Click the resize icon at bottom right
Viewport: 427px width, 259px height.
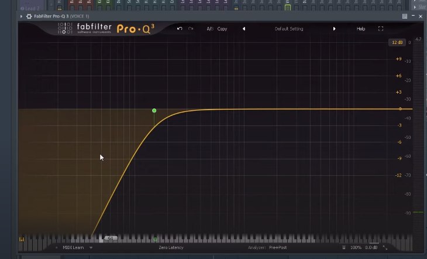pos(385,247)
